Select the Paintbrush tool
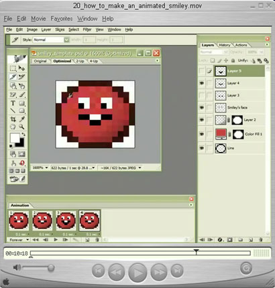Viewport: 275px width, 288px height. coord(21,94)
